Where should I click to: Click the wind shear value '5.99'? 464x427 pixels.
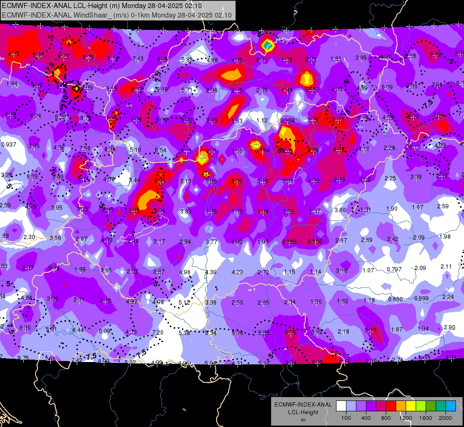tap(105, 331)
